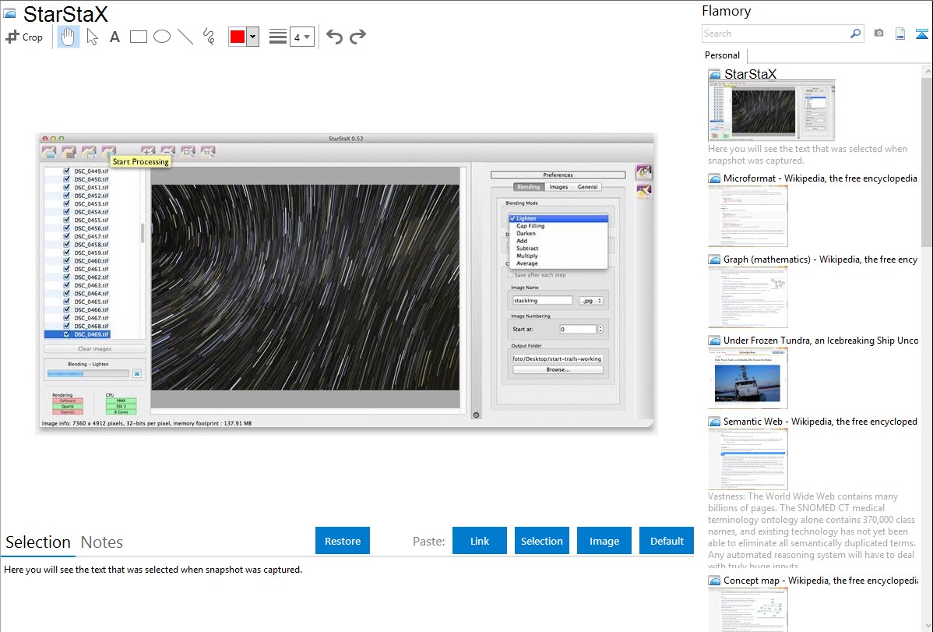
Task: Click the red color swatch
Action: (x=238, y=37)
